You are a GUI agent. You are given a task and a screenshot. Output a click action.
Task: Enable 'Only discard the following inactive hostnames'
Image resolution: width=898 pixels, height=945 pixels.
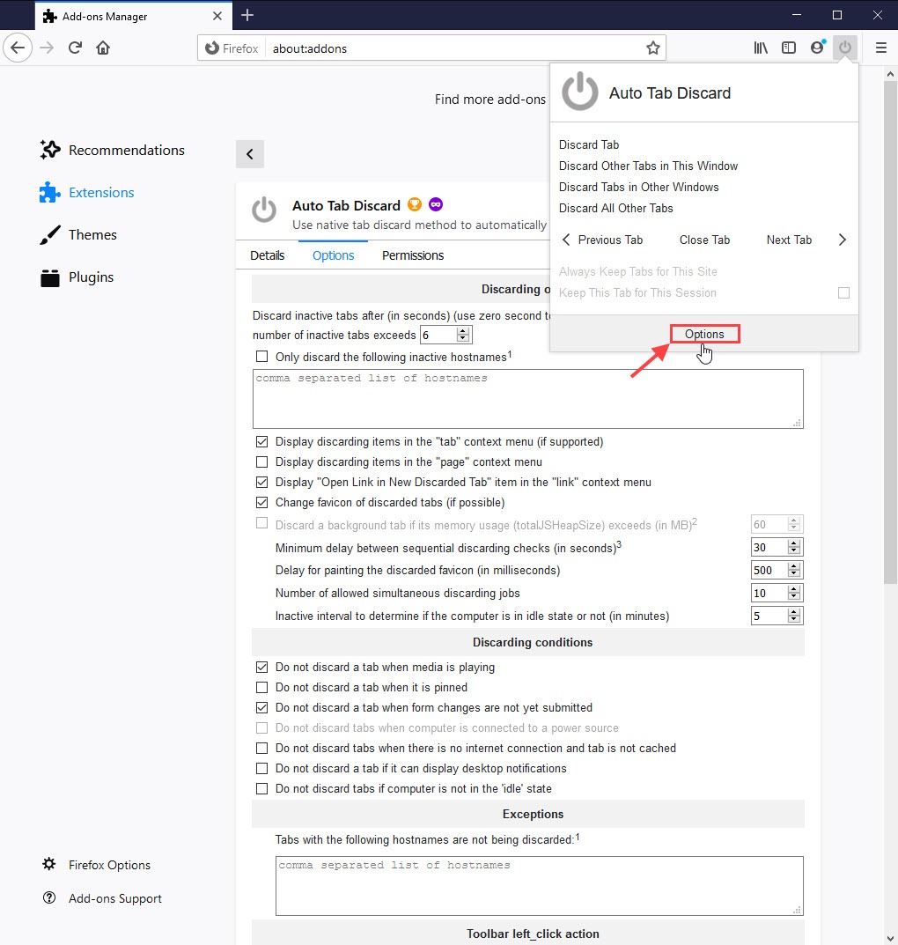pos(261,356)
